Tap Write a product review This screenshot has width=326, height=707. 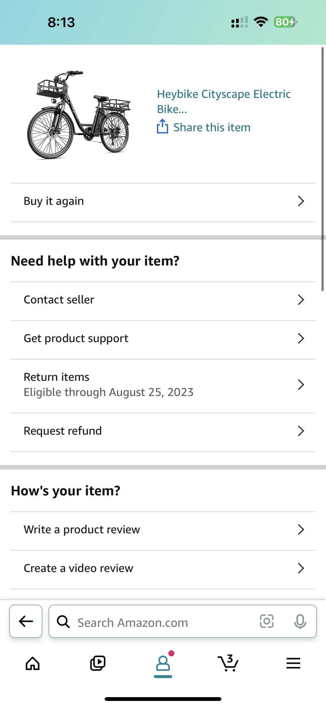(82, 530)
